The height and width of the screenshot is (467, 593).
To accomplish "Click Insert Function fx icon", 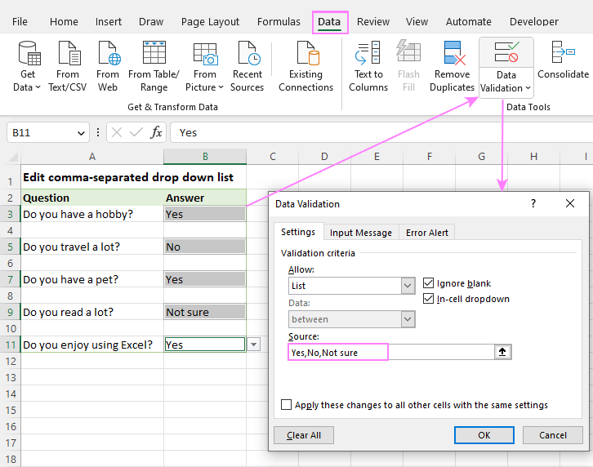I will pos(156,132).
